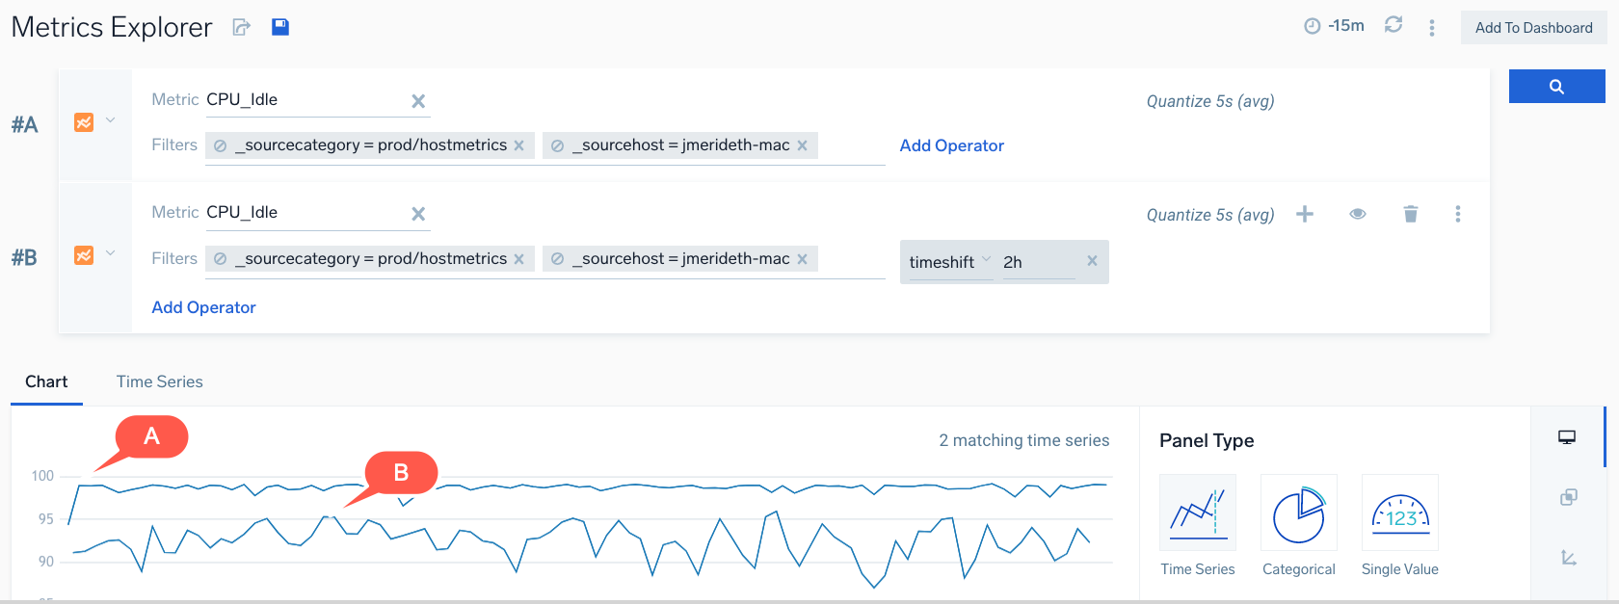Open the display settings monitor icon in sidebar
The height and width of the screenshot is (604, 1619).
1567,437
